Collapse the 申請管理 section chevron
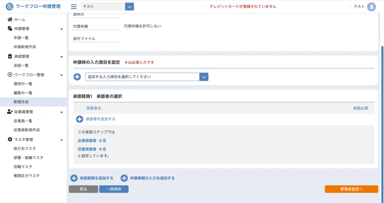Image resolution: width=384 pixels, height=203 pixels. point(61,29)
